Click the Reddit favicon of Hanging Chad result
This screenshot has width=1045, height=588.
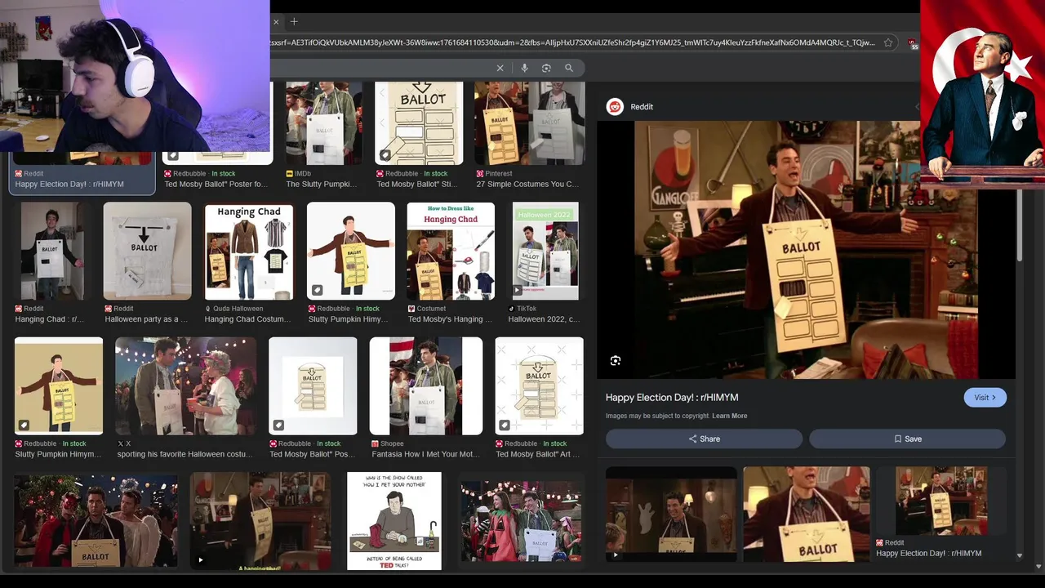coord(19,309)
